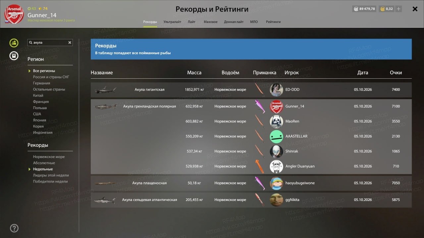The height and width of the screenshot is (238, 424).
Task: Open the Arsenal profile avatar at top left
Action: coord(14,14)
